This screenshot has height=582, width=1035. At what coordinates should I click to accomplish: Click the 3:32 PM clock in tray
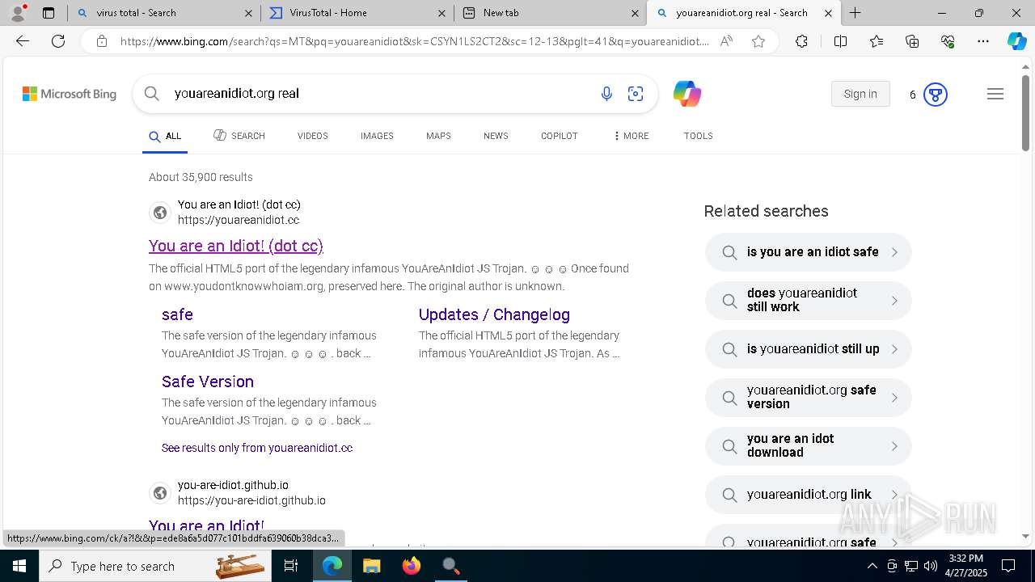click(x=965, y=558)
